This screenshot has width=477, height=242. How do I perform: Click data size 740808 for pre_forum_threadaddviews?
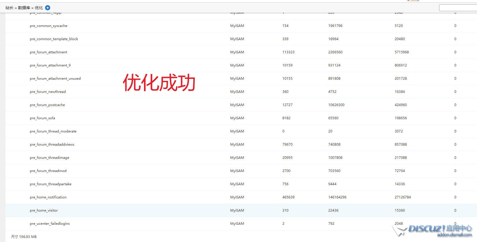pyautogui.click(x=334, y=145)
